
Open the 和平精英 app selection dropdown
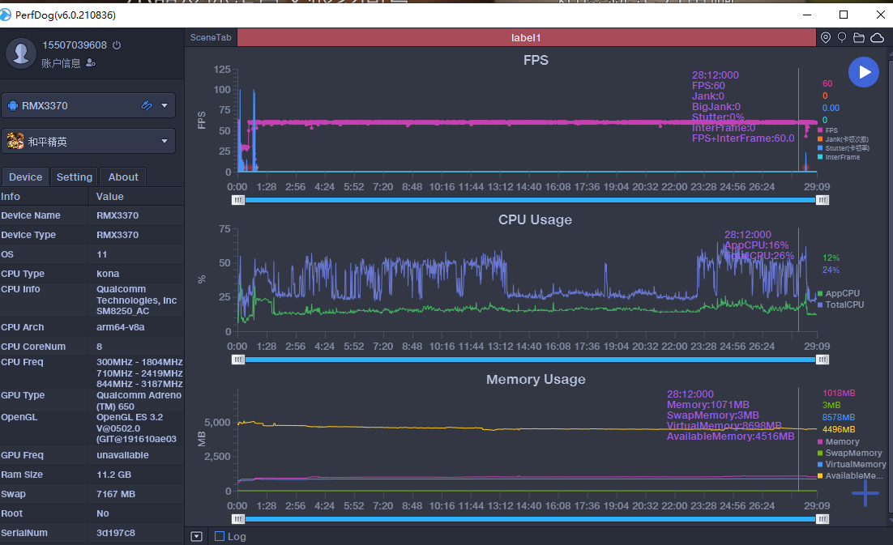(x=165, y=141)
